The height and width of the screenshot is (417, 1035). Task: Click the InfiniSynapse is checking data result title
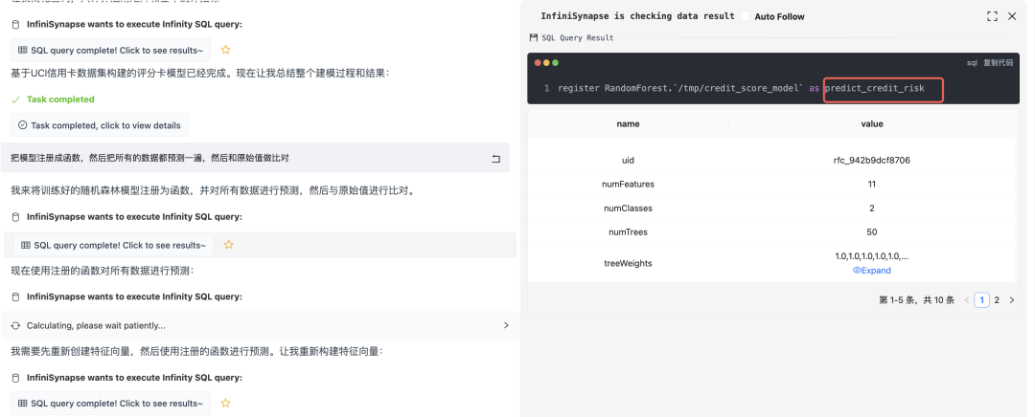click(x=637, y=16)
